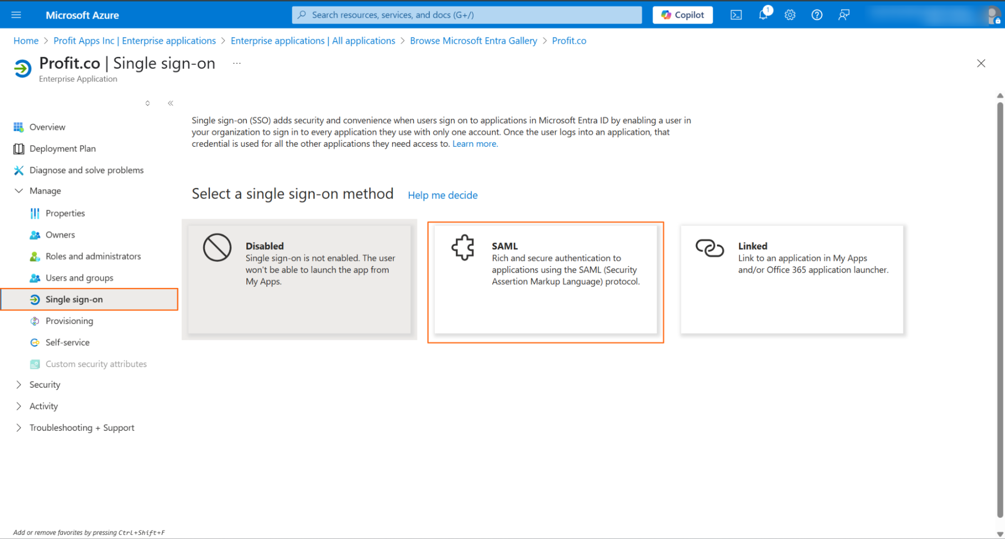This screenshot has height=539, width=1005.
Task: Expand the Activity section
Action: (x=19, y=406)
